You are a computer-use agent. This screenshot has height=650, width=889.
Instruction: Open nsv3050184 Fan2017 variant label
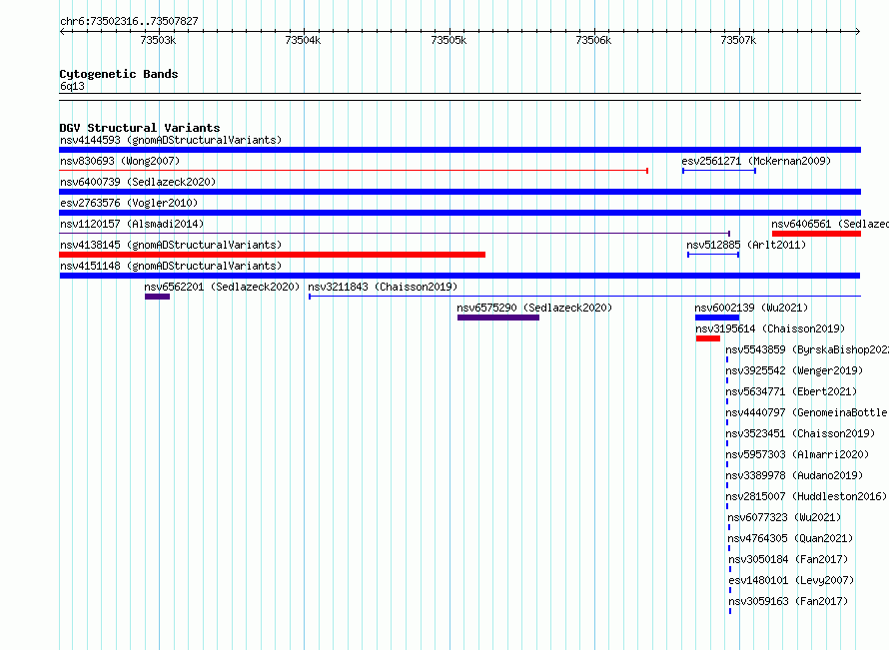[789, 559]
